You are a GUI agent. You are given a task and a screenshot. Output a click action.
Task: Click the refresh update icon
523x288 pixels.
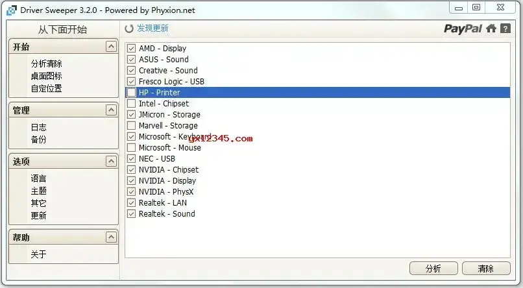pyautogui.click(x=129, y=29)
